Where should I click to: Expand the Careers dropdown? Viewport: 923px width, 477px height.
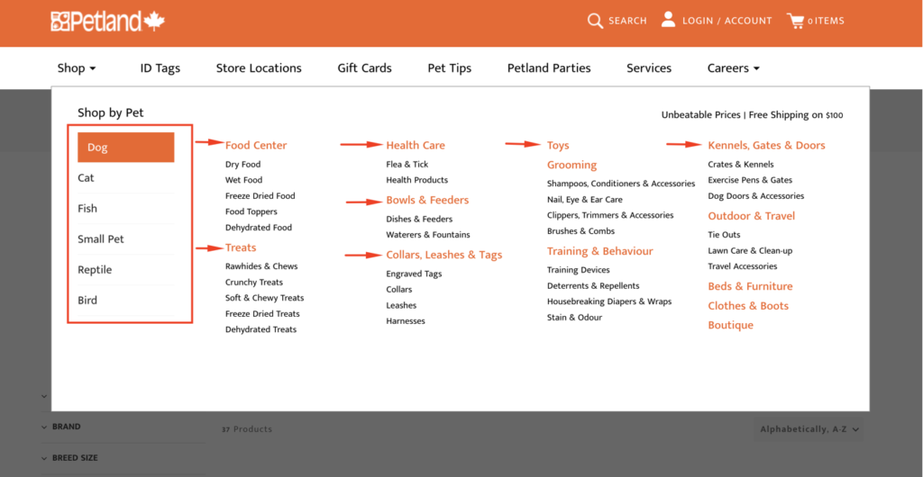pos(734,68)
